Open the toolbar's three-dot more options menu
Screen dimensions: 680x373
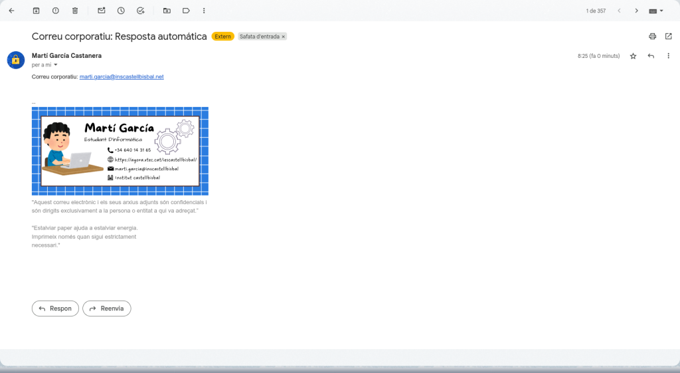[x=204, y=11]
